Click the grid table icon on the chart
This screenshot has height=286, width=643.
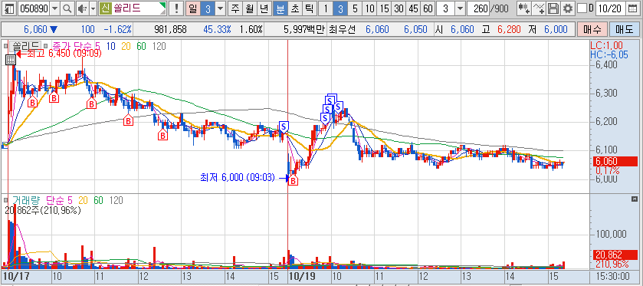coord(11,60)
